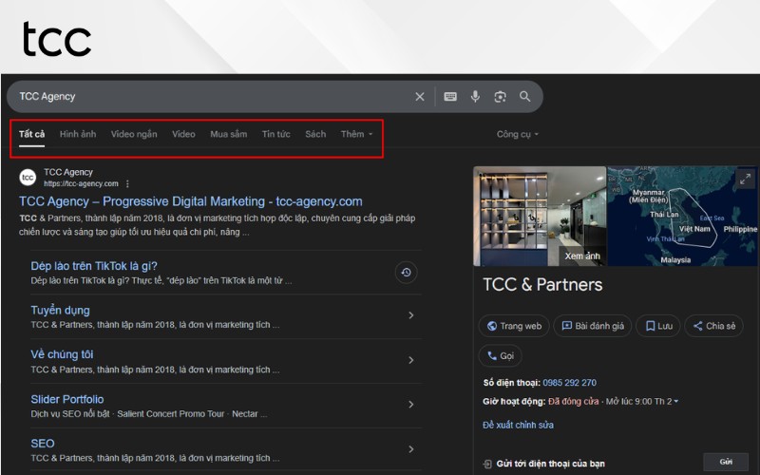
Task: Switch to the Video ngắn tab
Action: tap(134, 134)
